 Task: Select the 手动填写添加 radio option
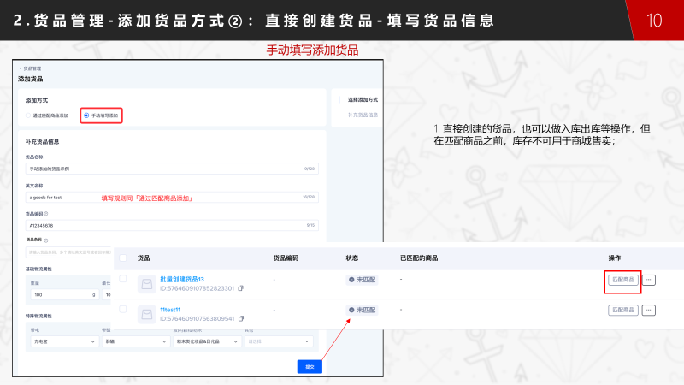85,115
